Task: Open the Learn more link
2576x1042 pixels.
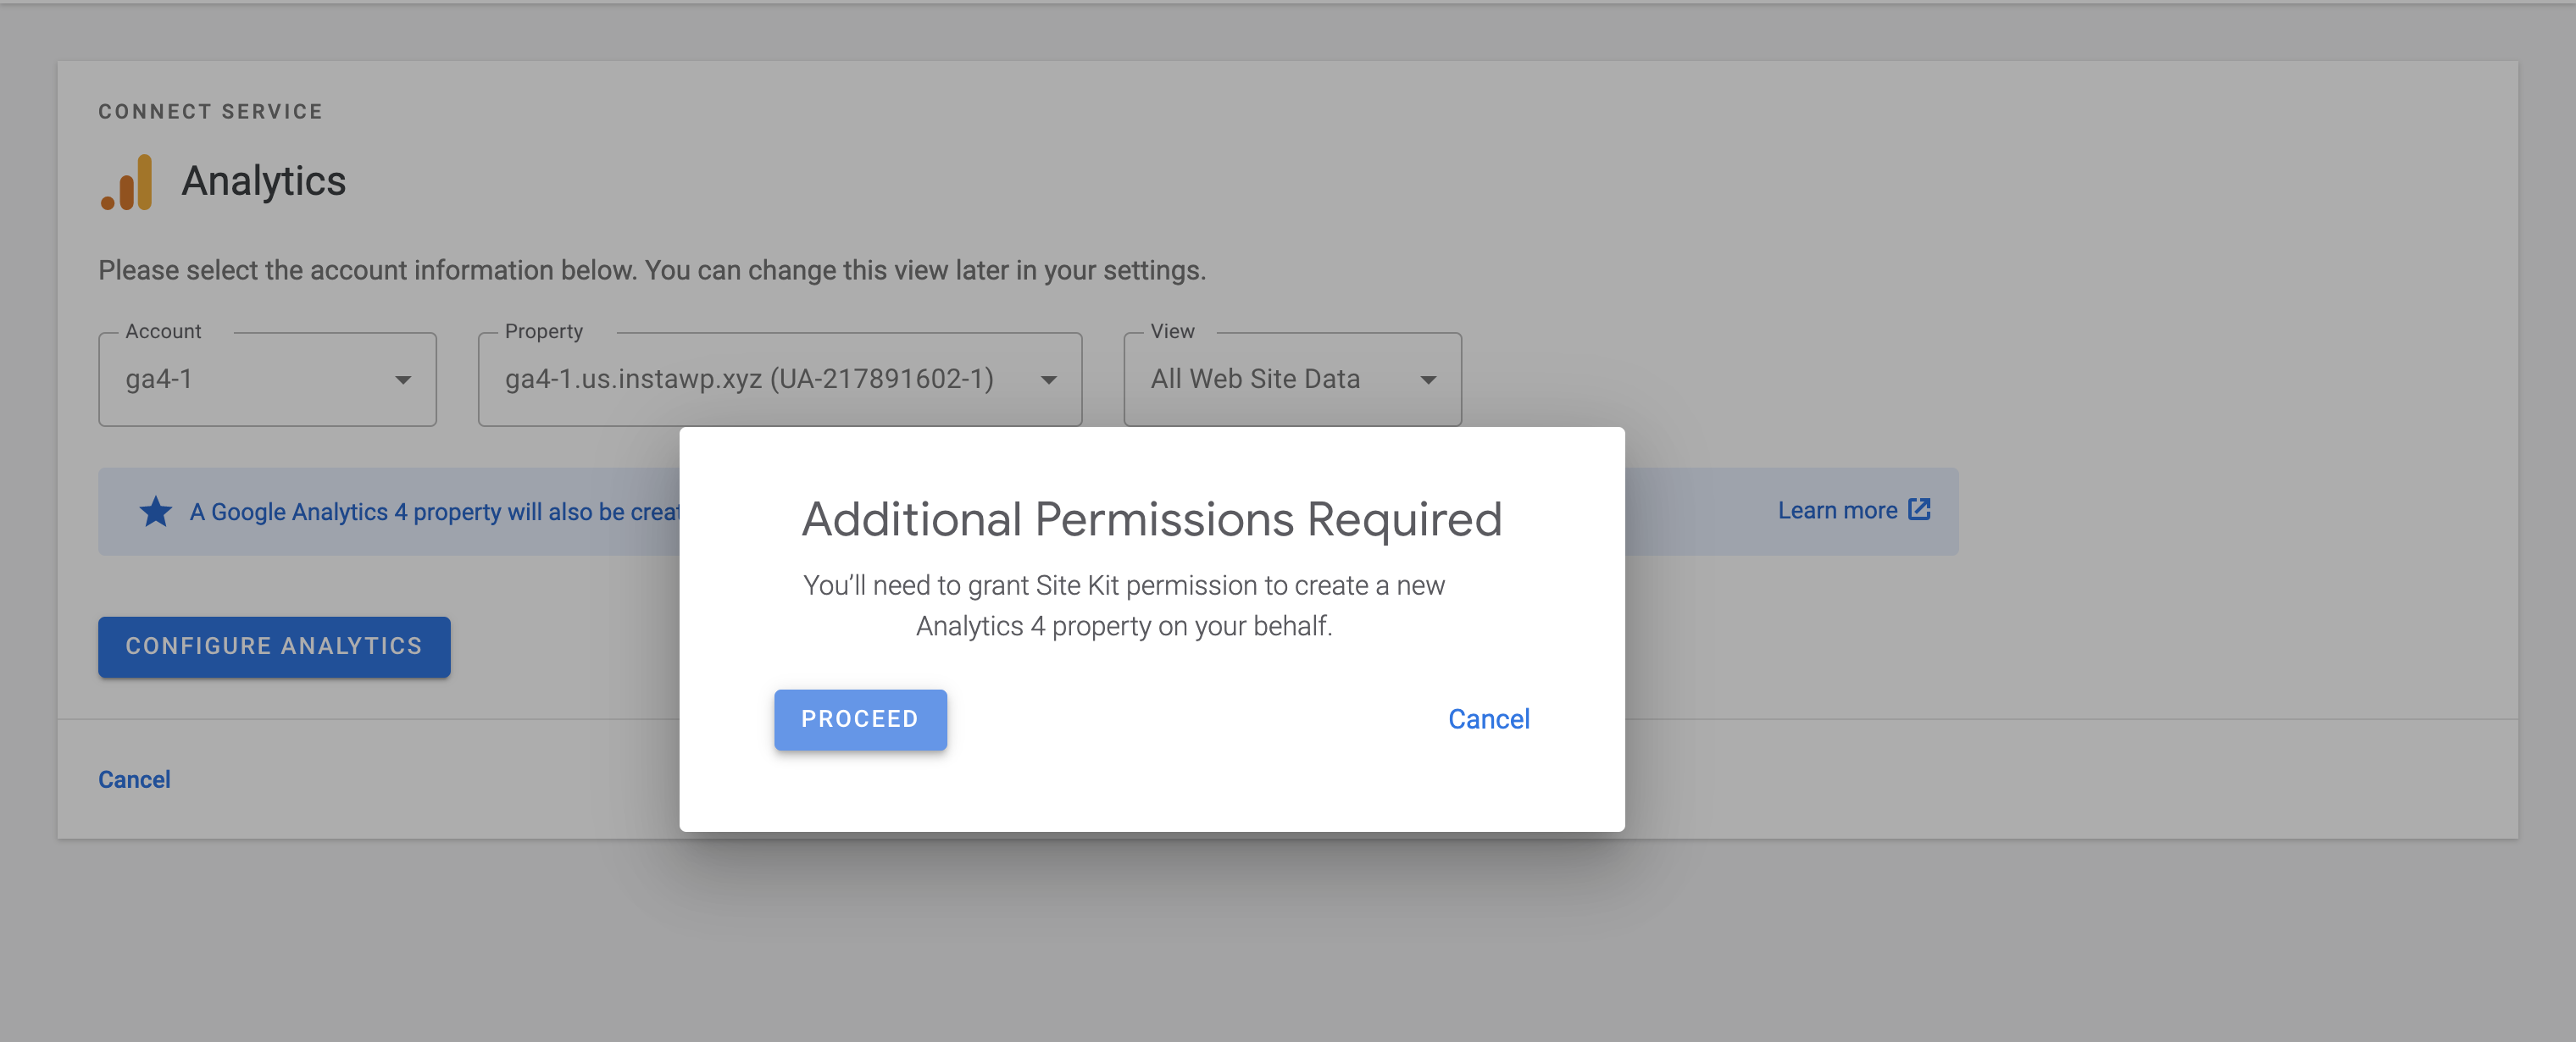Action: pyautogui.click(x=1838, y=510)
